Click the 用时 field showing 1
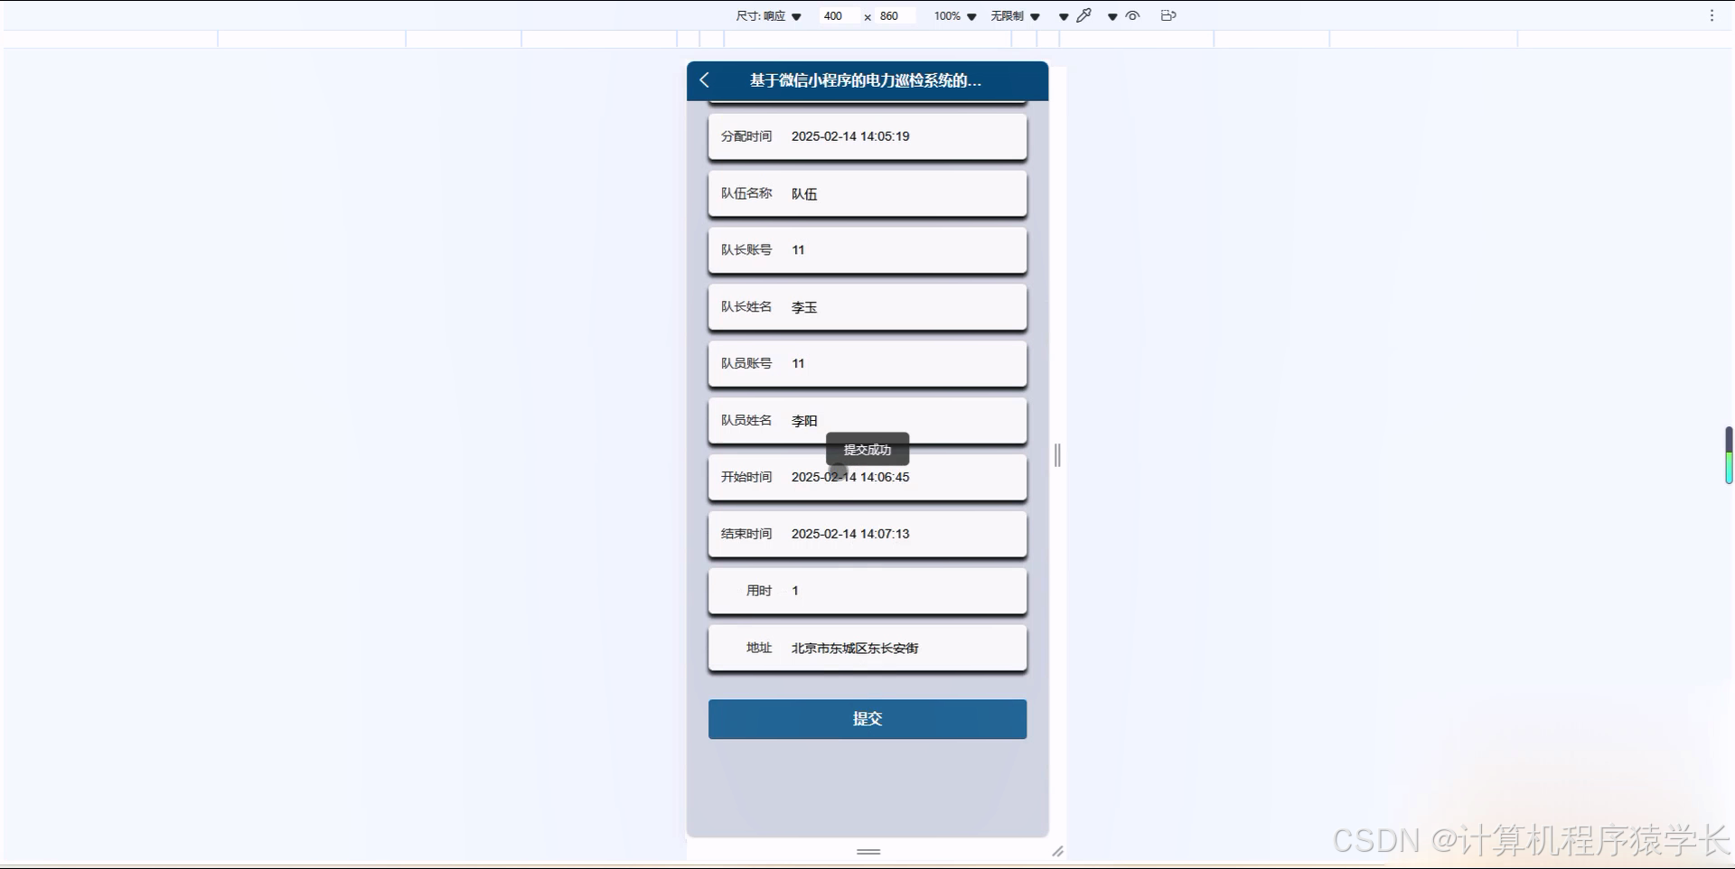This screenshot has width=1735, height=869. click(867, 591)
